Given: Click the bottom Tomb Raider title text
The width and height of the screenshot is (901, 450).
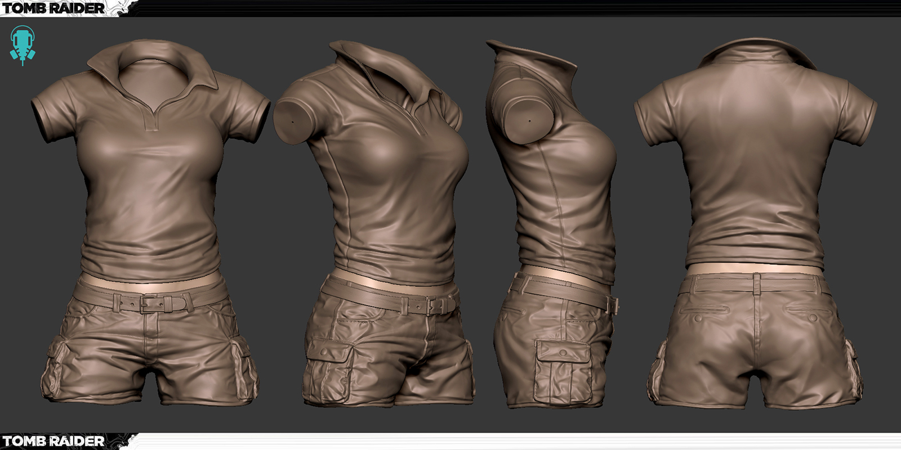Looking at the screenshot, I should pyautogui.click(x=54, y=441).
